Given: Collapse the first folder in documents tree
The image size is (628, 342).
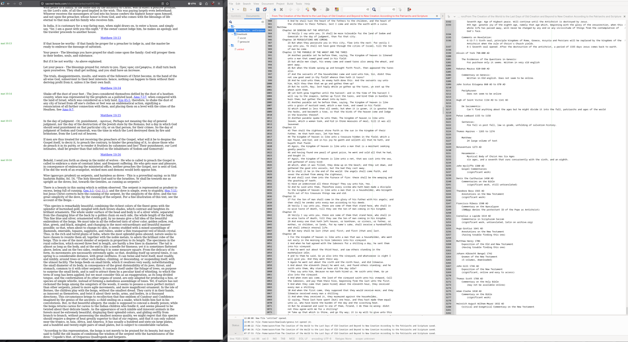Looking at the screenshot, I should coord(229,27).
